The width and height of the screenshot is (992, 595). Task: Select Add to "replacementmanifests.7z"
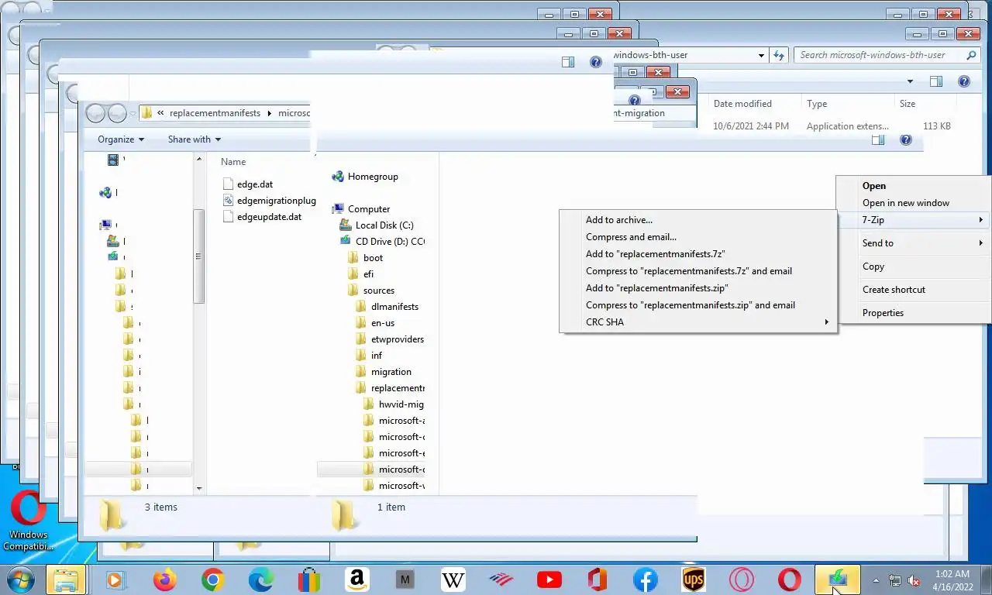coord(698,254)
